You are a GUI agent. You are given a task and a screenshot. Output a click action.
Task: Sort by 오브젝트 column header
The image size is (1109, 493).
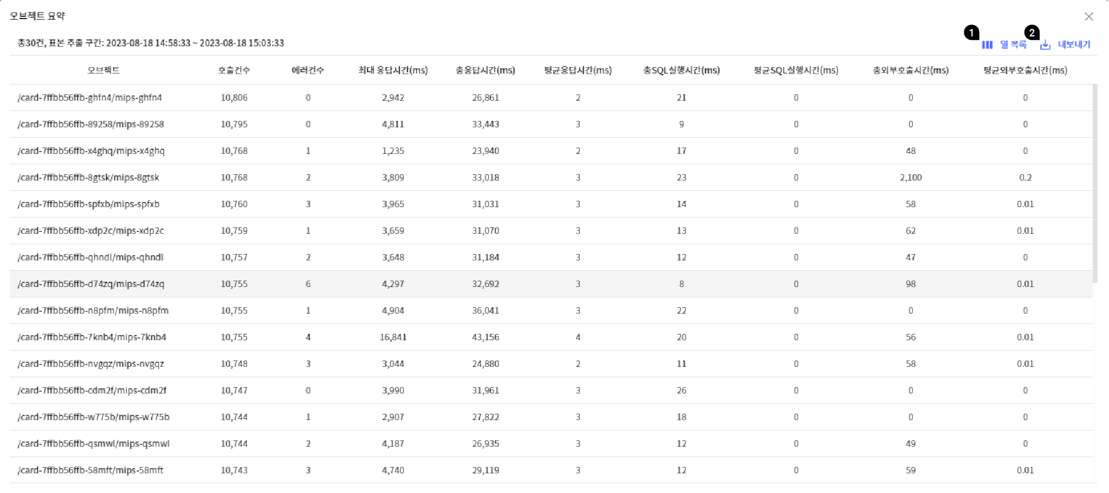tap(104, 70)
